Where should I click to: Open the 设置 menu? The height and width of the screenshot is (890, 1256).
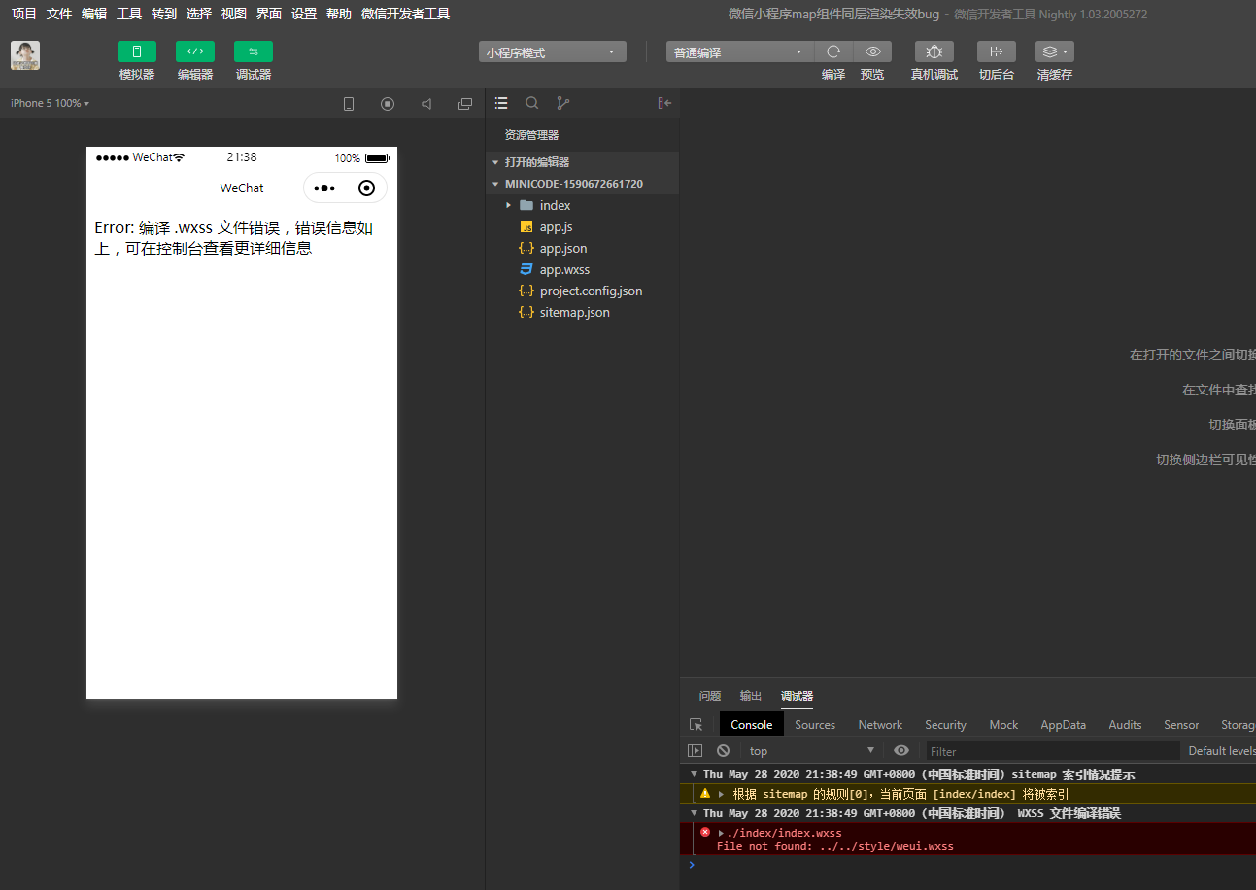(x=304, y=14)
